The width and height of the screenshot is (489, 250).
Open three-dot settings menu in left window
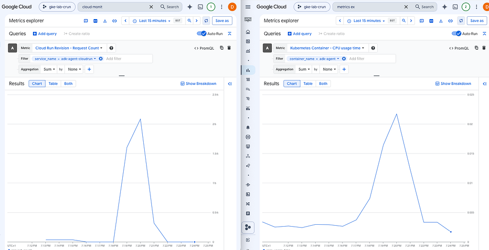tap(222, 7)
